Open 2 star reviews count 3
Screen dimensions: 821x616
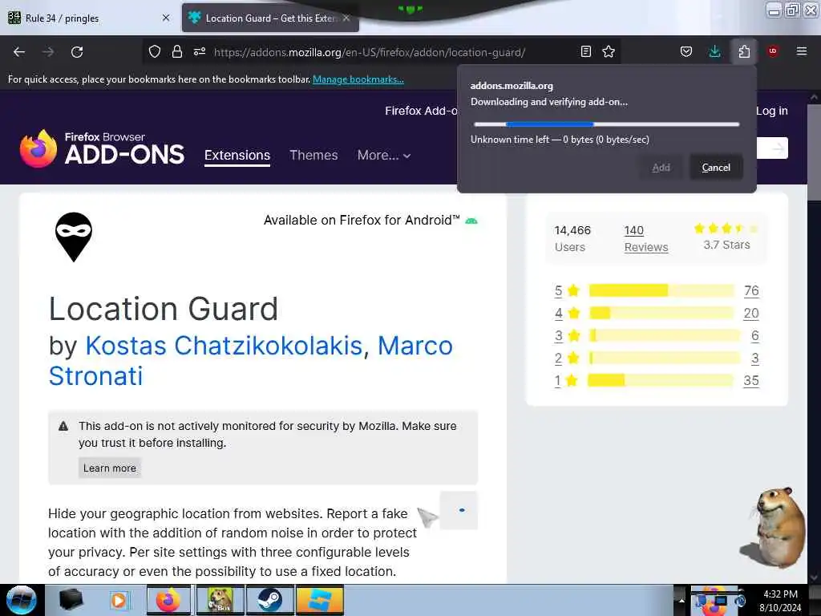pyautogui.click(x=754, y=359)
